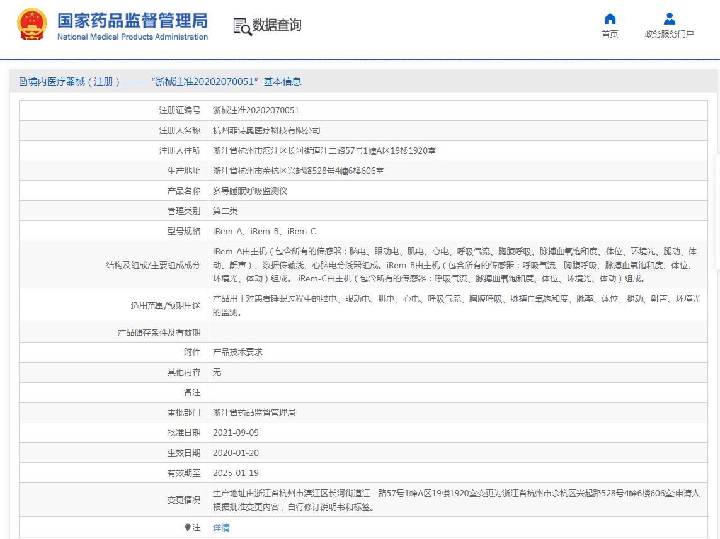Select 浙江省药品监督管理局 approval department

point(254,412)
